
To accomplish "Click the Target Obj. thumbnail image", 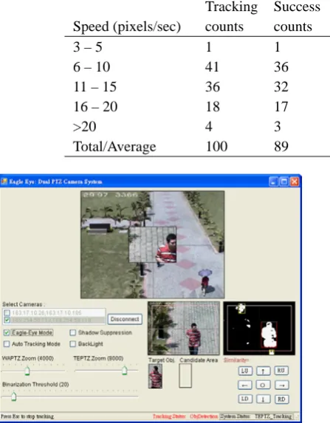I will point(155,376).
